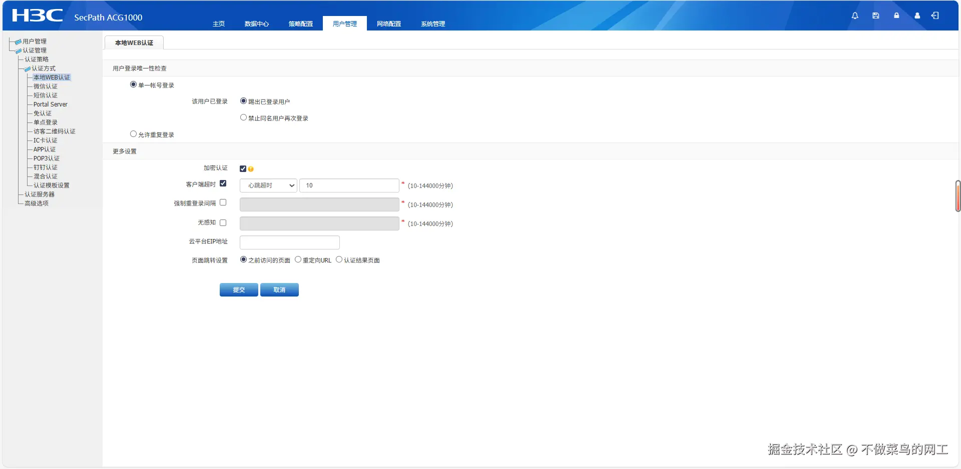Click the 强制重登录间隔 minutes input field
Viewport: 961px width, 469px height.
click(x=319, y=204)
